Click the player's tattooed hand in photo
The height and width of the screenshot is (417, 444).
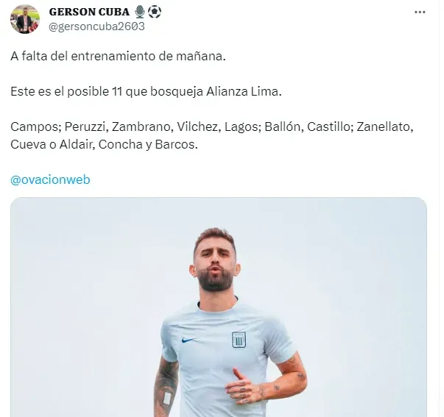tap(244, 386)
